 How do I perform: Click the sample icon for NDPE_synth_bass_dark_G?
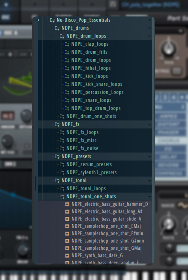[x=67, y=256]
